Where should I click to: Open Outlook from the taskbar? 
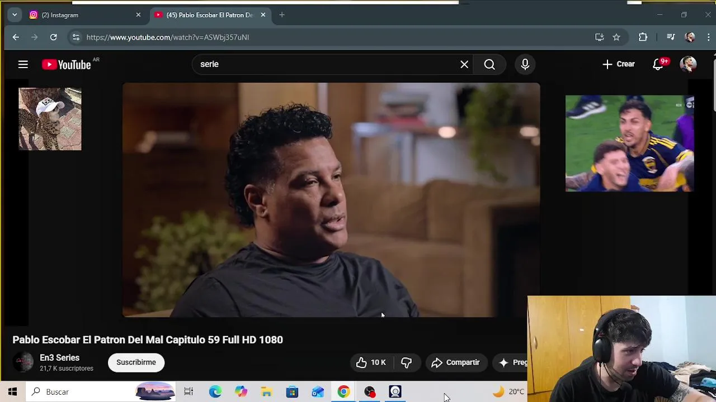click(318, 392)
